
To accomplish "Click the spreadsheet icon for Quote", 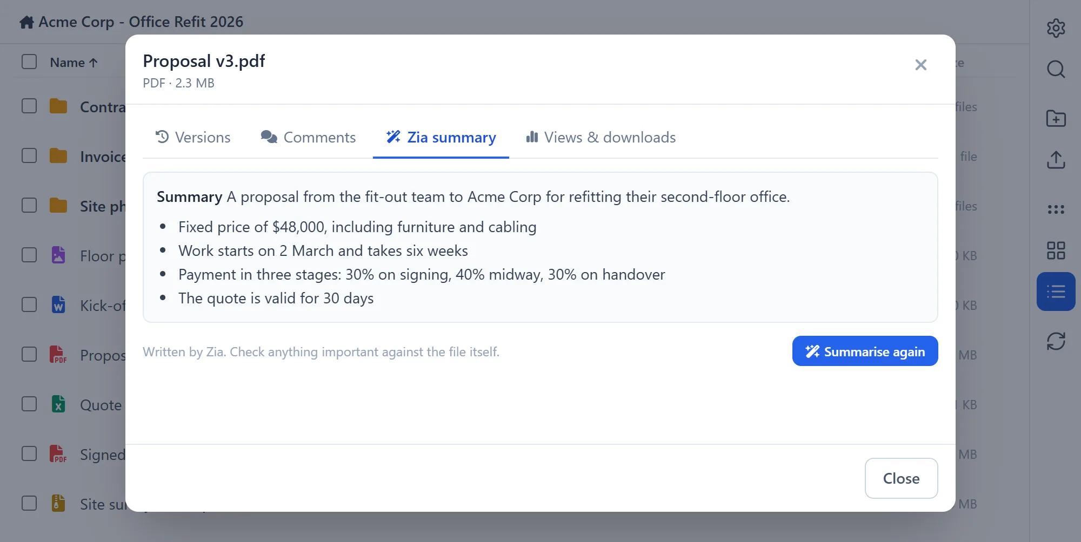I will [x=58, y=404].
